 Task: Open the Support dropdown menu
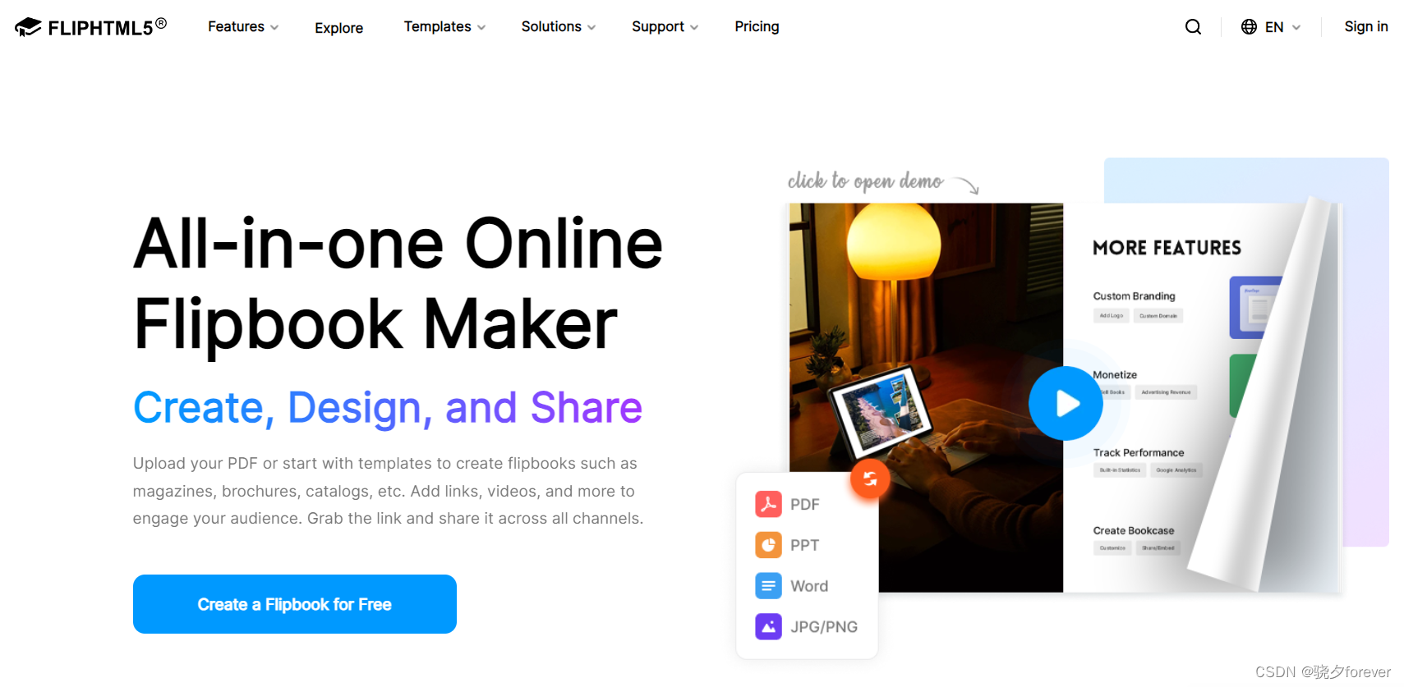[665, 27]
